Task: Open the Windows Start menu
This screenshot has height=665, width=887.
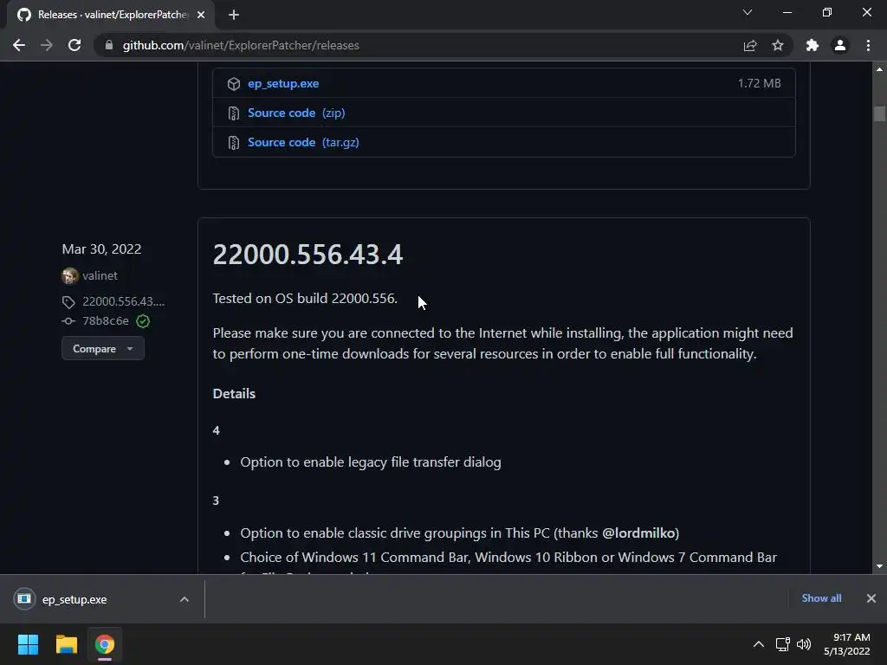Action: 28,644
